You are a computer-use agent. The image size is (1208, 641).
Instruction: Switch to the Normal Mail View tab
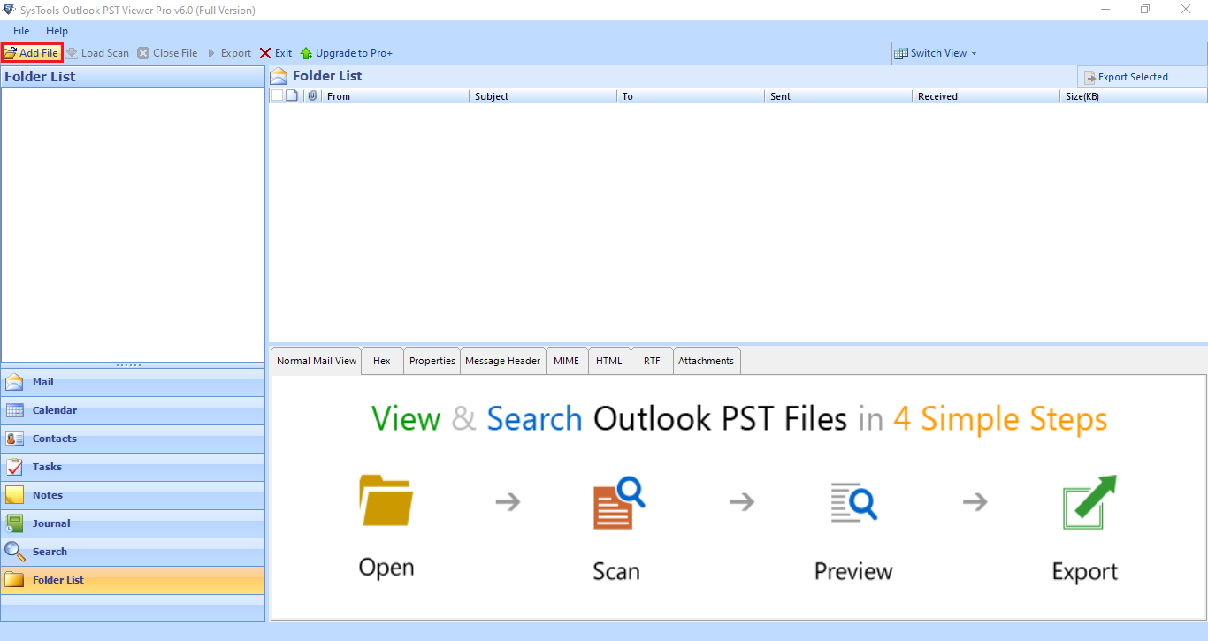(x=317, y=361)
